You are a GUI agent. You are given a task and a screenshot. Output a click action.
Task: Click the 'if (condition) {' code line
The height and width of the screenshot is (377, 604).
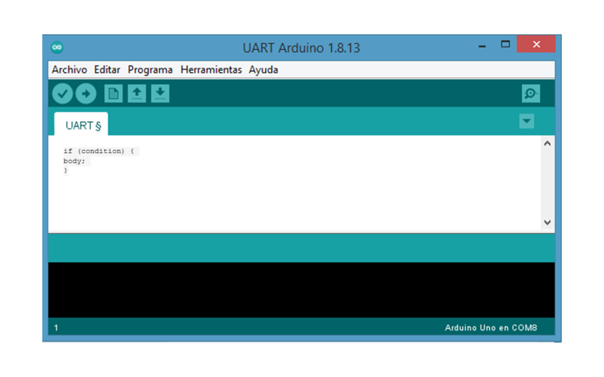[99, 151]
